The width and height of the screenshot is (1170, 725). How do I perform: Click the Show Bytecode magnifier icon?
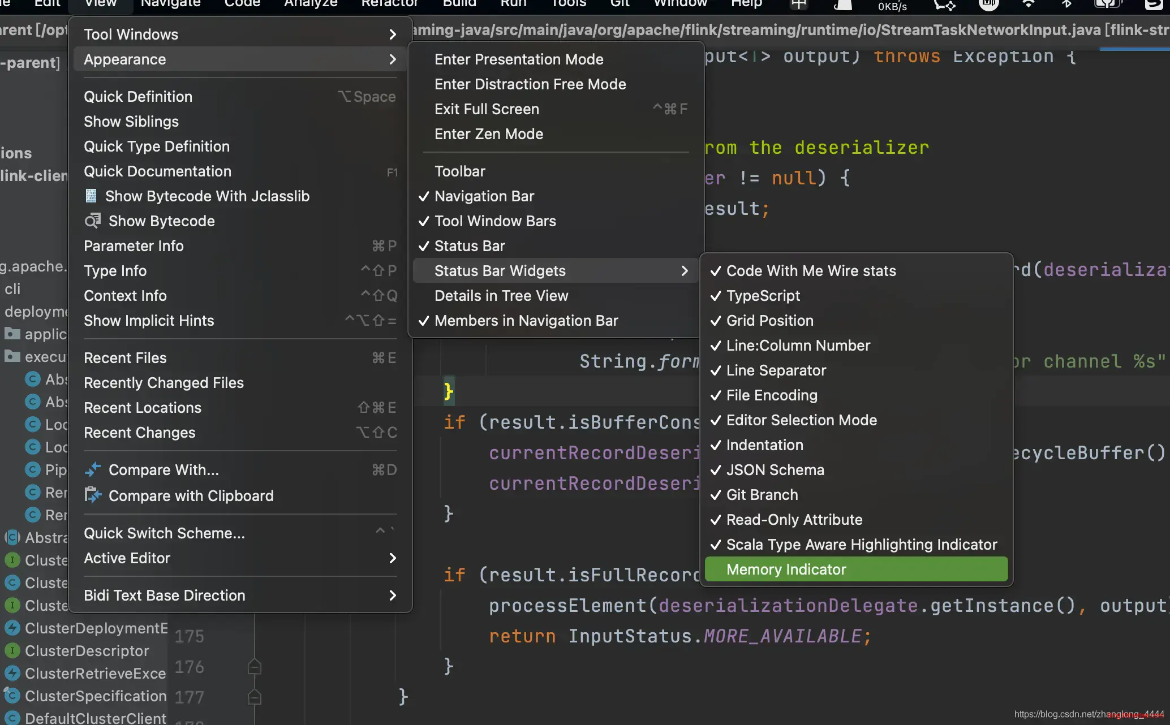[92, 221]
